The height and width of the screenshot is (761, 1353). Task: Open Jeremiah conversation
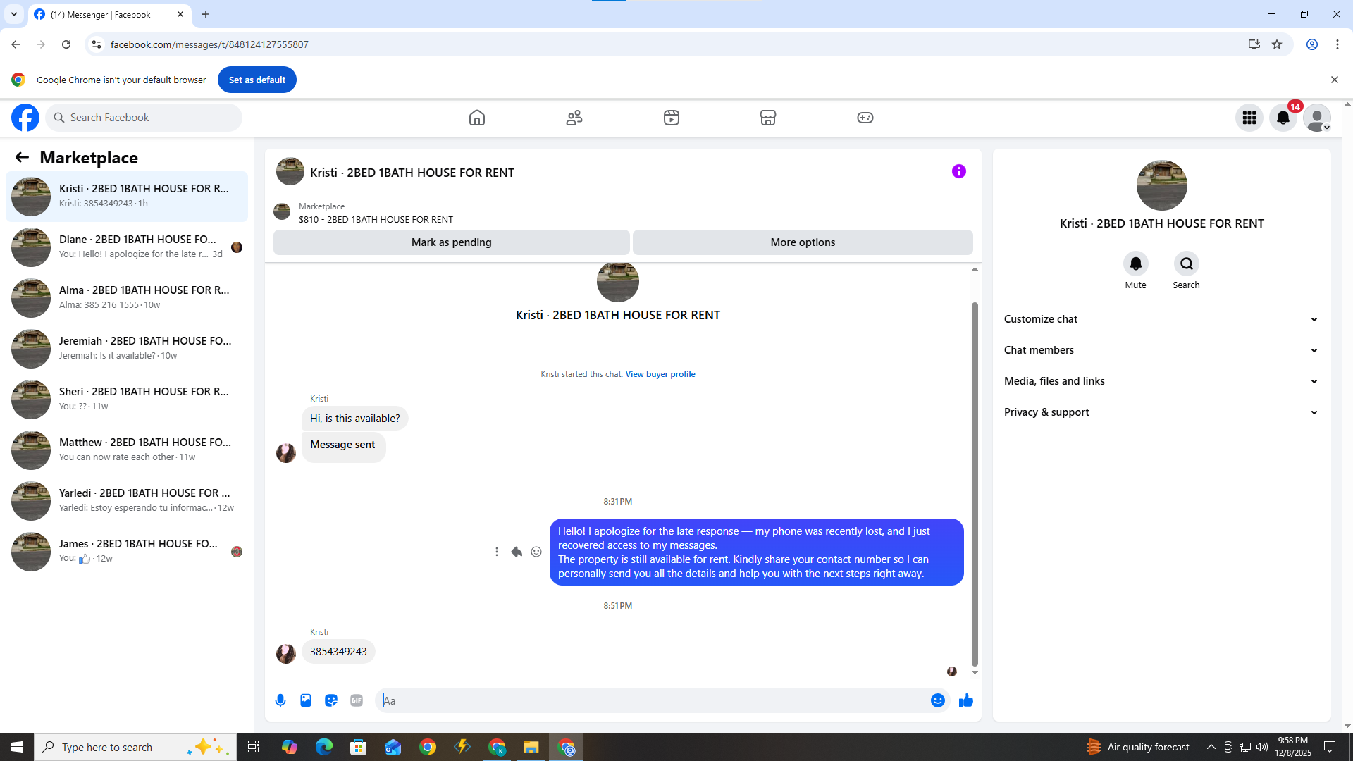[127, 349]
